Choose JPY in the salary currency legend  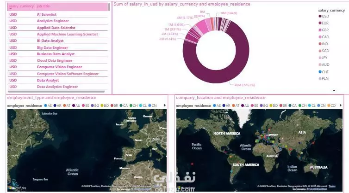(x=323, y=58)
